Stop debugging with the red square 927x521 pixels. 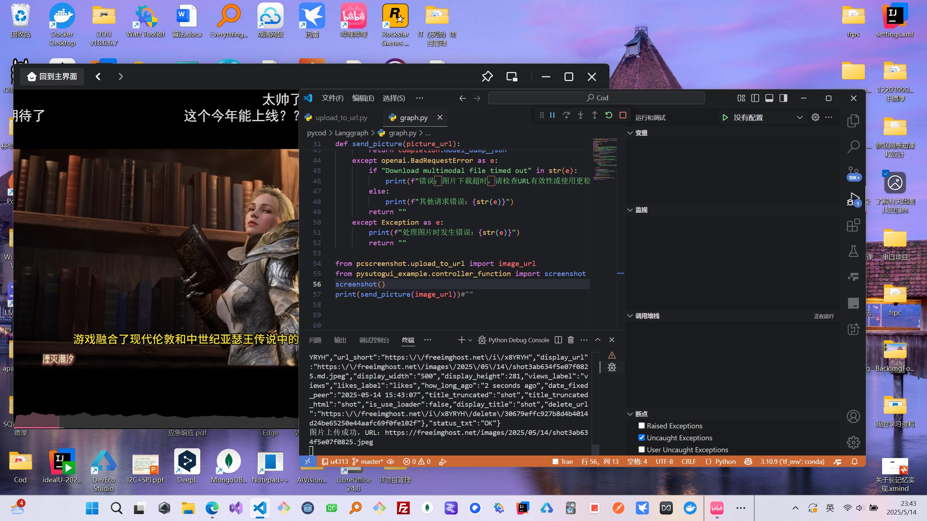pyautogui.click(x=623, y=115)
